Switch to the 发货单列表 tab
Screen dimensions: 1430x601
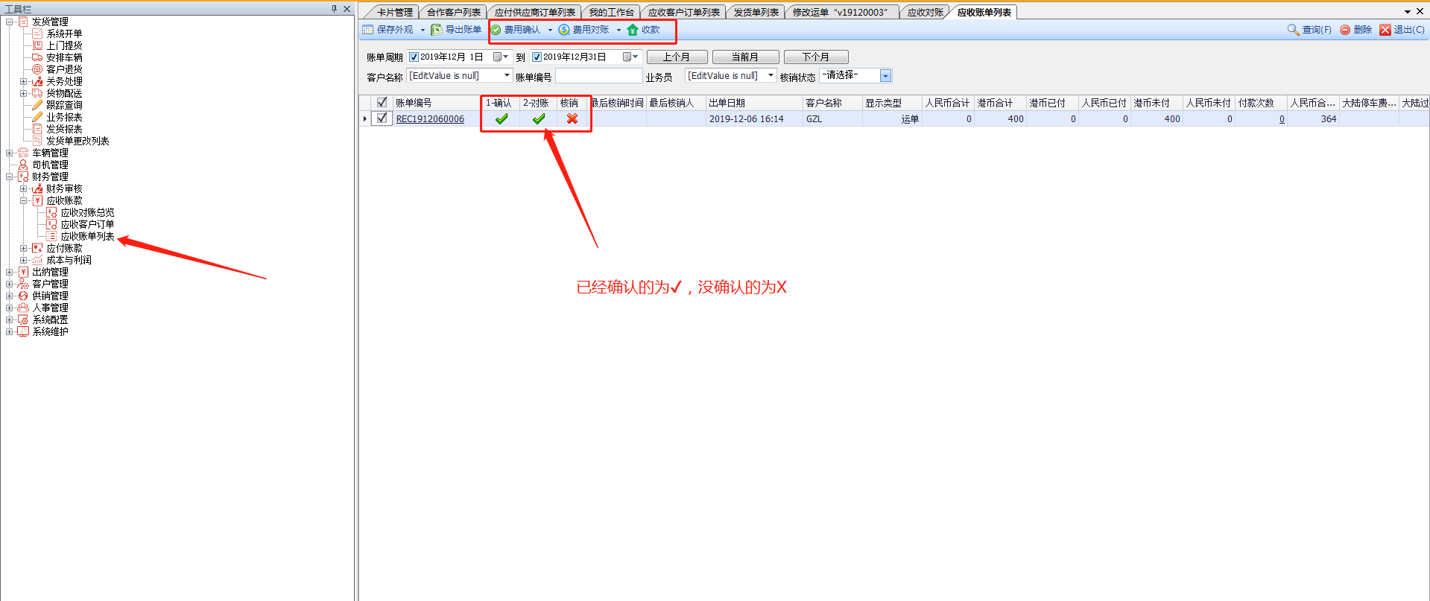(x=756, y=13)
